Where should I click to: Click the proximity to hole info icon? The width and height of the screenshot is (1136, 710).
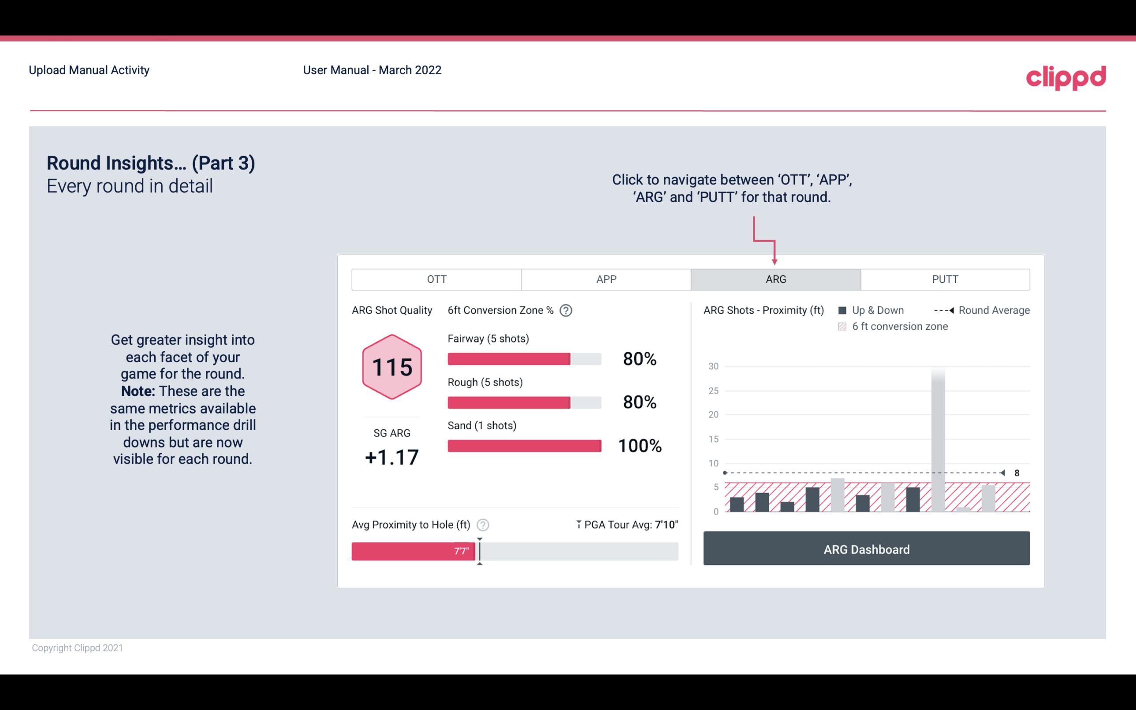pos(483,524)
